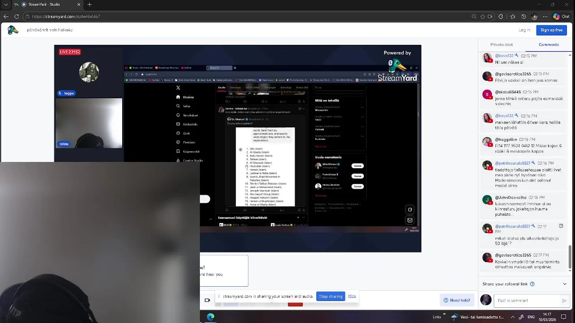Click the red button in the bottom toolbar
Viewport: 575px width, 323px height.
click(295, 304)
